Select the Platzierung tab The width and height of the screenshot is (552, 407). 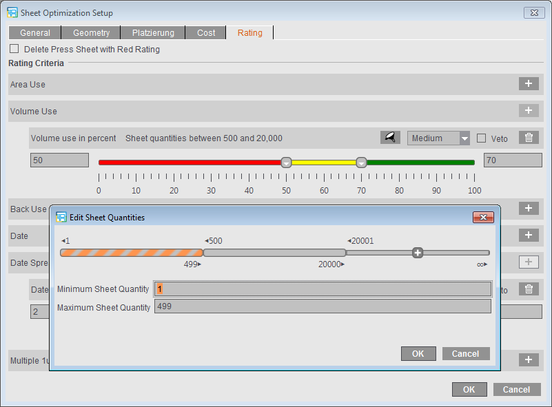[153, 32]
